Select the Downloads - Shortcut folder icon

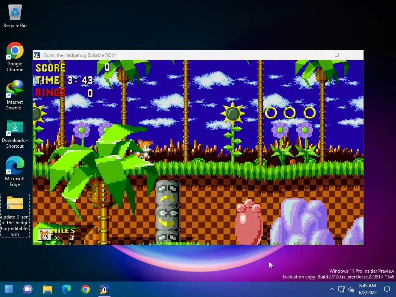[x=15, y=134]
